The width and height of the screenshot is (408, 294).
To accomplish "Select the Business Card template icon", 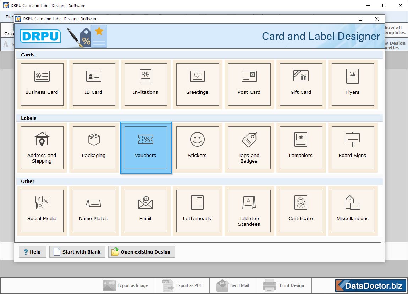I will [x=42, y=85].
